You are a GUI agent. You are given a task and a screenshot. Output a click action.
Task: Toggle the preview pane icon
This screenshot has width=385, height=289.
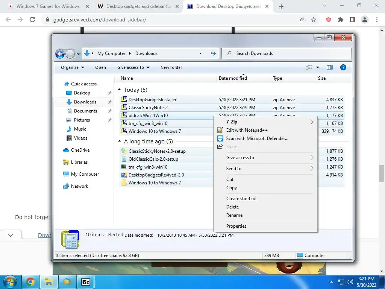[329, 67]
